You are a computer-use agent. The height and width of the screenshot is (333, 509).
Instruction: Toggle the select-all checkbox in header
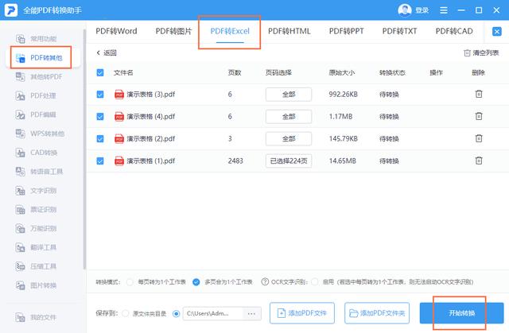[100, 72]
